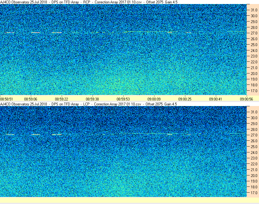Image resolution: width=259 pixels, height=204 pixels.
Task: Select the 08:59:38 time label
Action: point(92,99)
